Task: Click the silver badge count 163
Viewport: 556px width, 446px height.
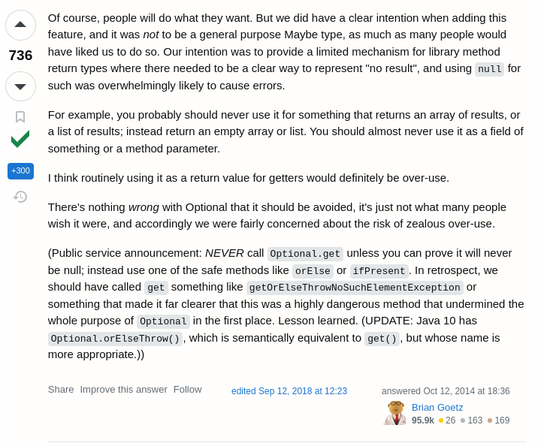Action: click(x=472, y=420)
